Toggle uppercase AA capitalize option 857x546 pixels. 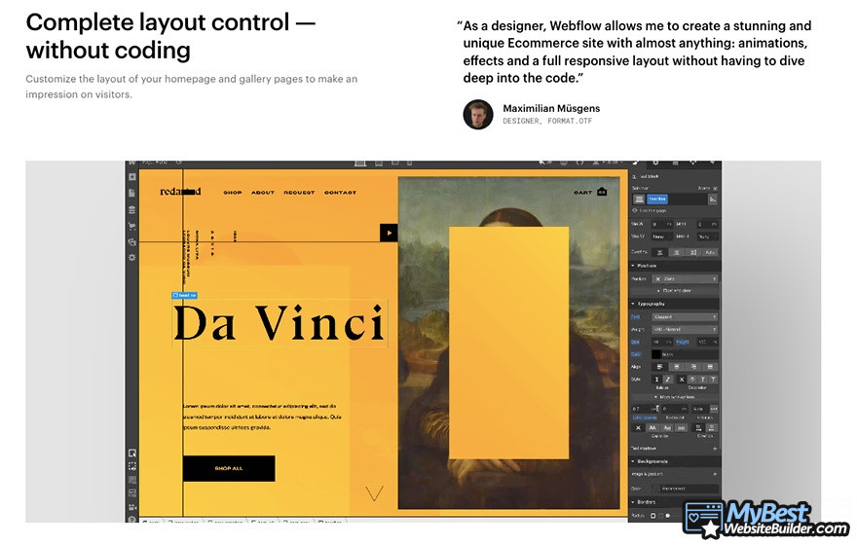pyautogui.click(x=652, y=428)
